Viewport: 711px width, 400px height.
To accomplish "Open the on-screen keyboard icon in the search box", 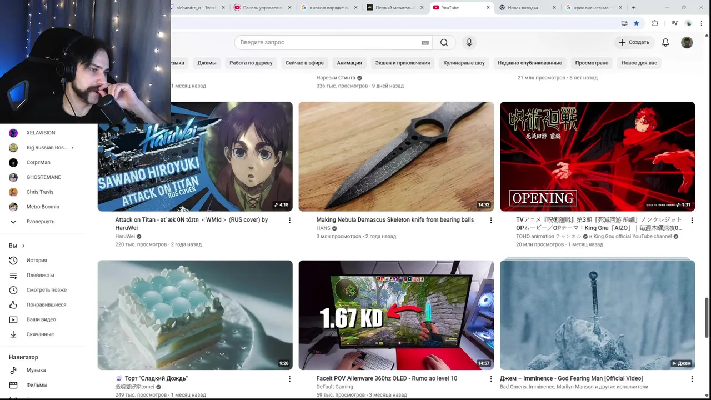I will click(425, 42).
